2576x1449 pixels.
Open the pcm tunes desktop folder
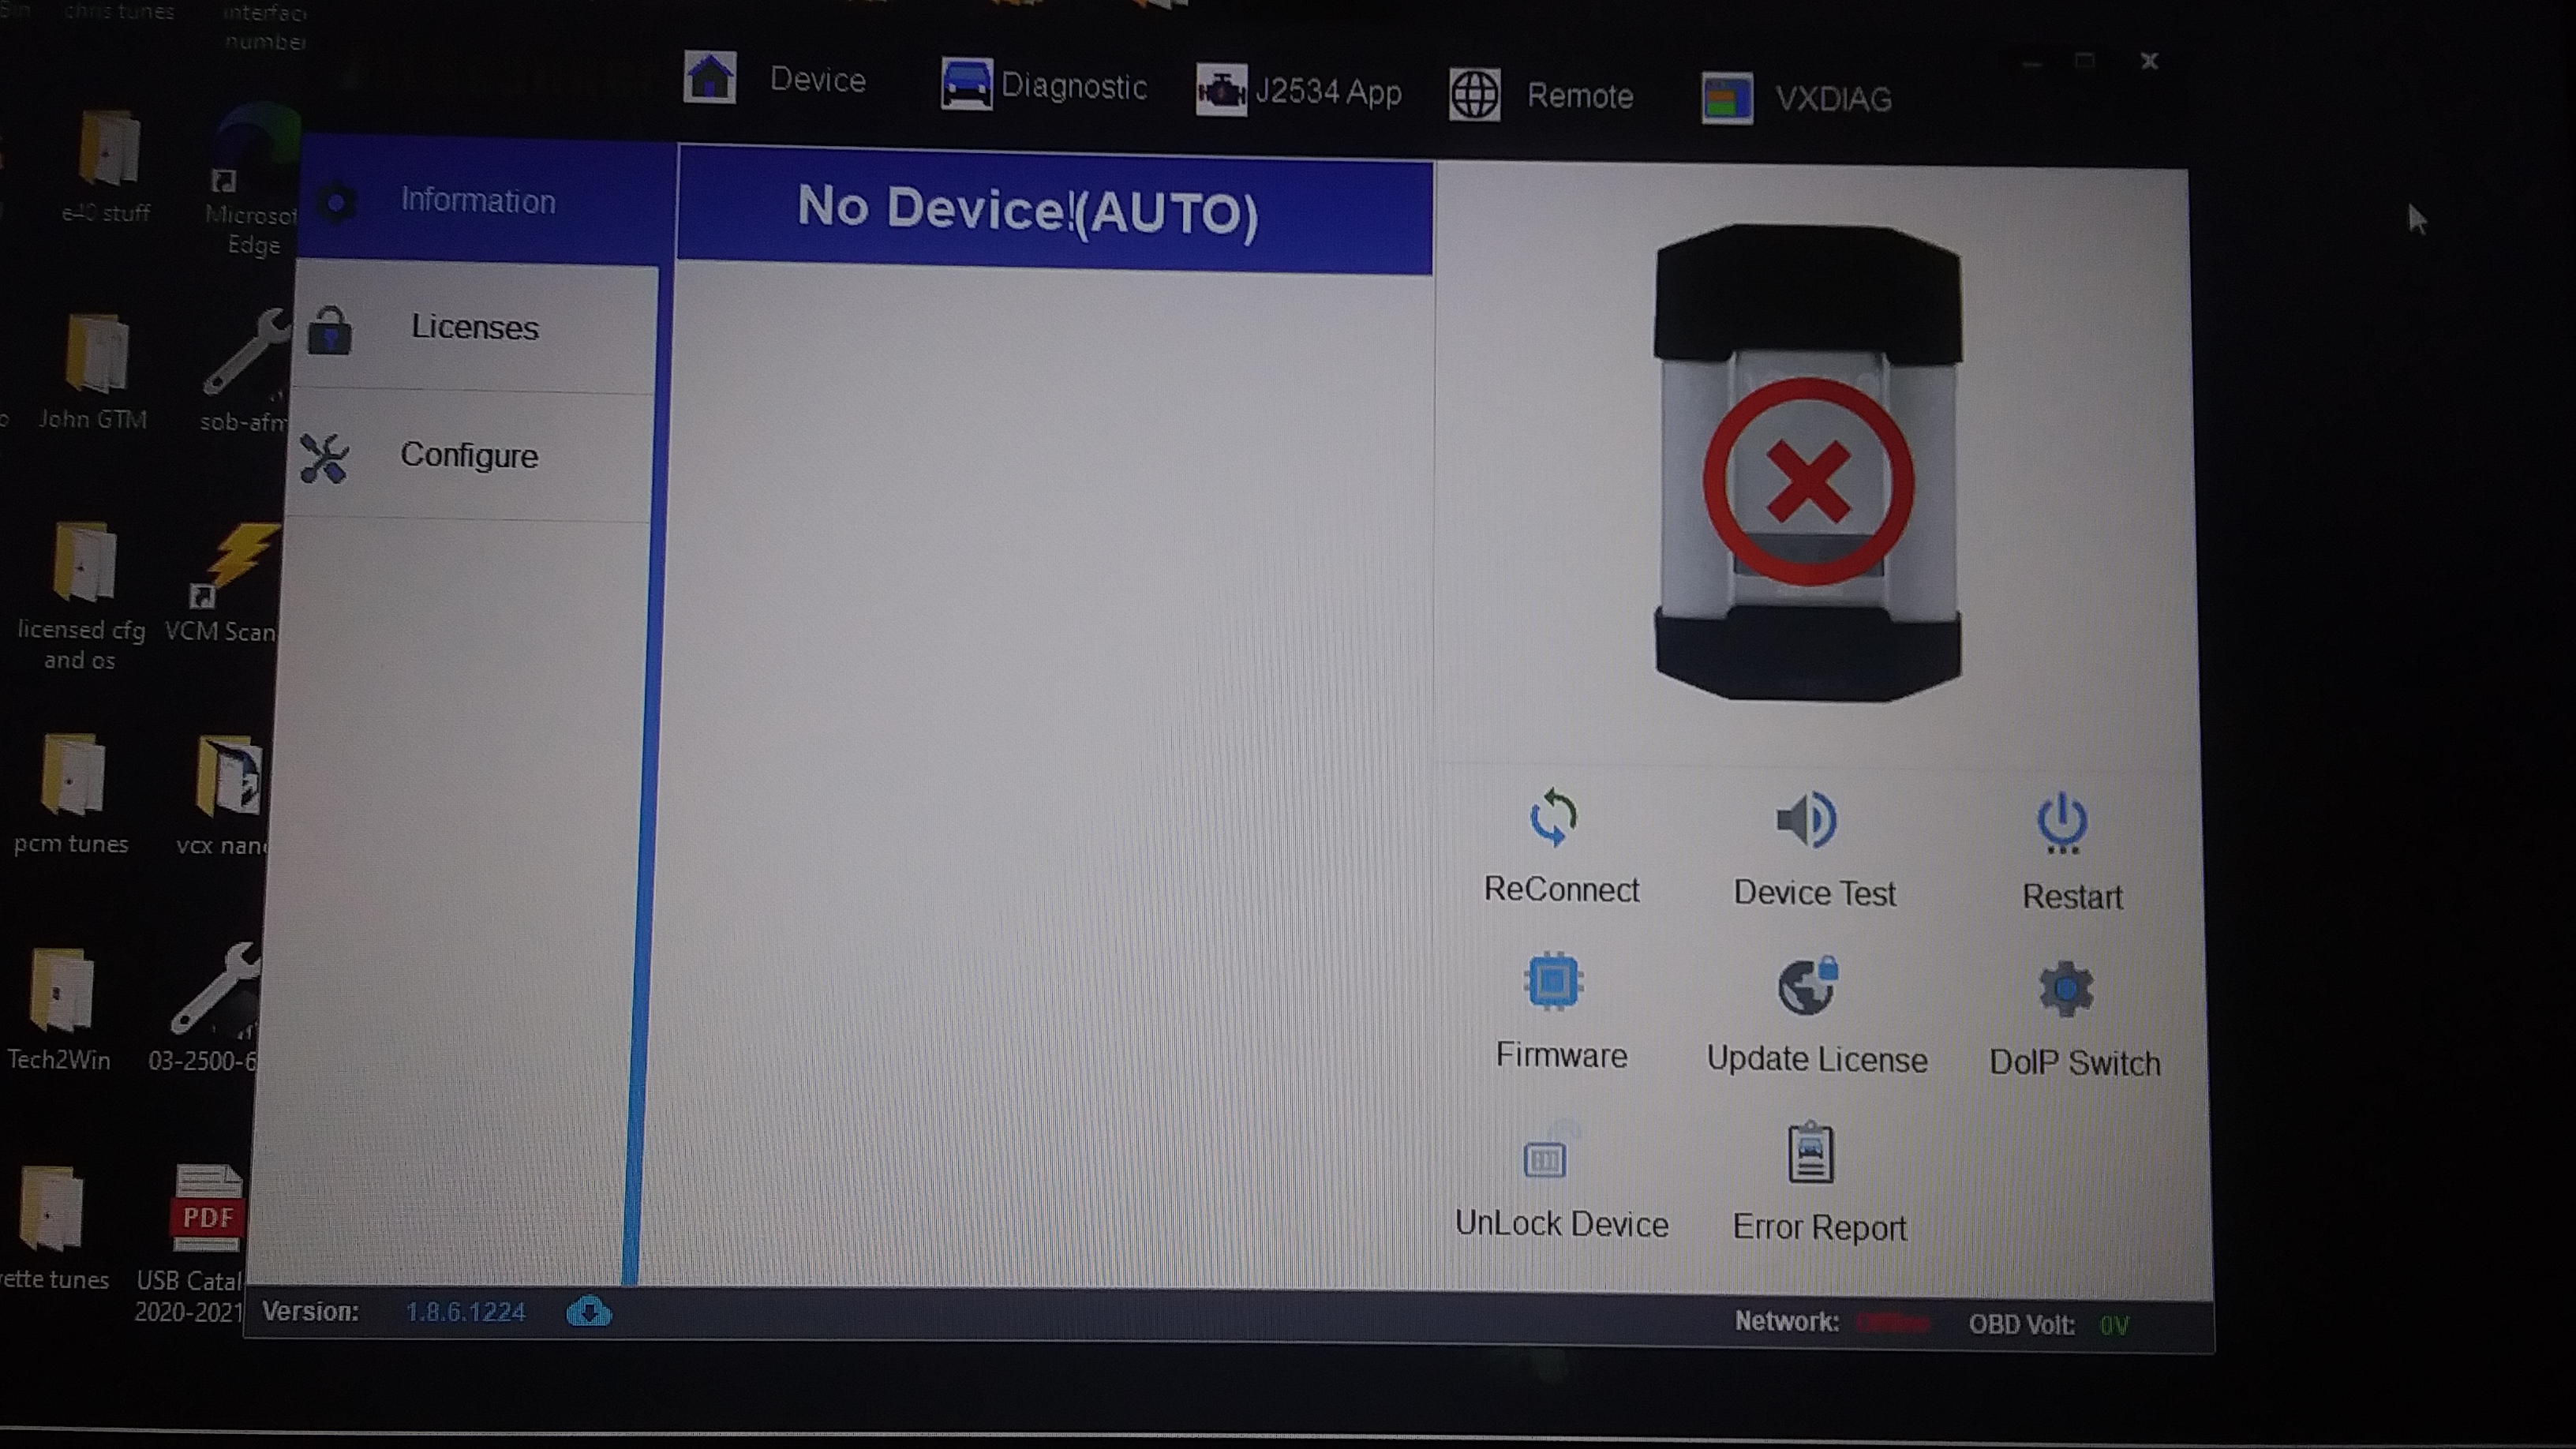72,796
